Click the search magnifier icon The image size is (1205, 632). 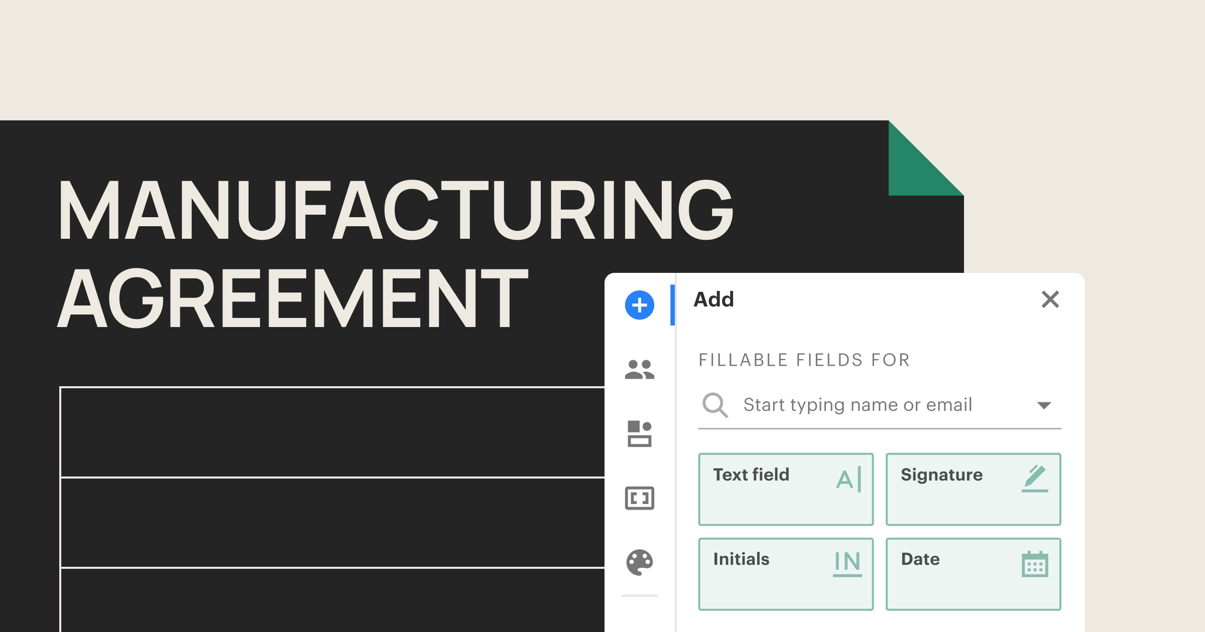[715, 404]
